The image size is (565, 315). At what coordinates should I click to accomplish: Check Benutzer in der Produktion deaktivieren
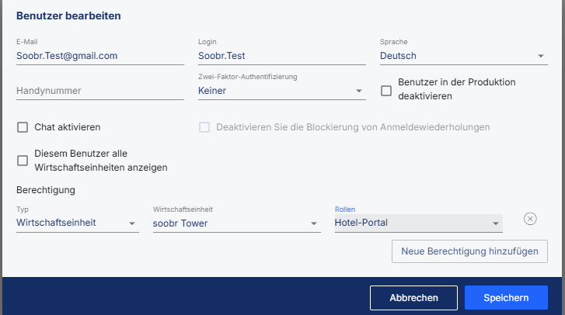[x=386, y=91]
